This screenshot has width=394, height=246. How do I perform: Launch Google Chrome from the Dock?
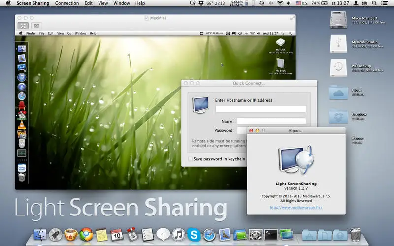87,235
